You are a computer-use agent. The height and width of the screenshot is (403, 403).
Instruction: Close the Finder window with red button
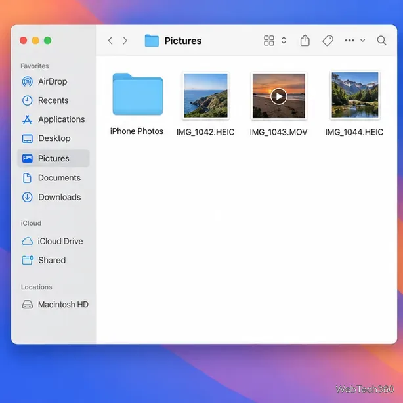(x=24, y=41)
